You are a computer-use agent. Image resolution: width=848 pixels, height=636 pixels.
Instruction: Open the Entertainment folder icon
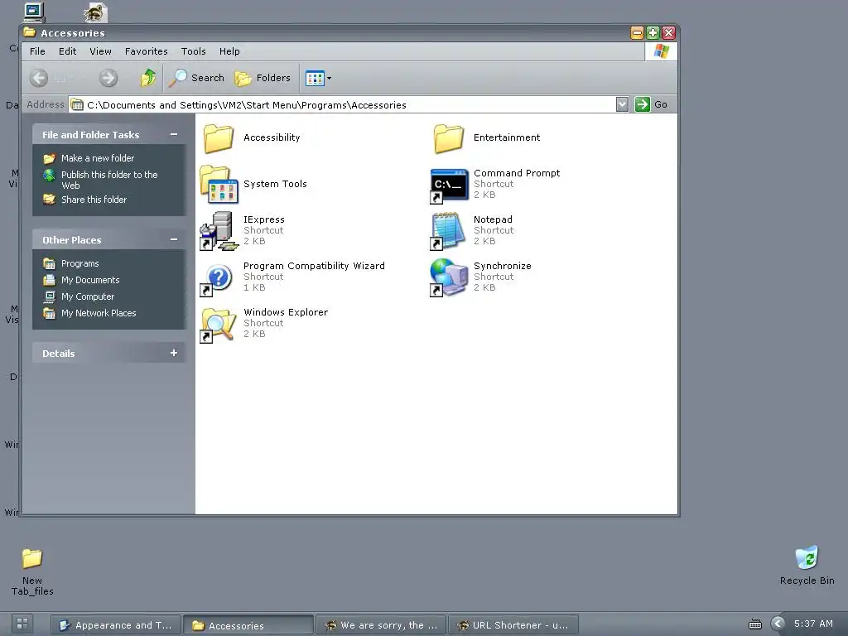(448, 138)
